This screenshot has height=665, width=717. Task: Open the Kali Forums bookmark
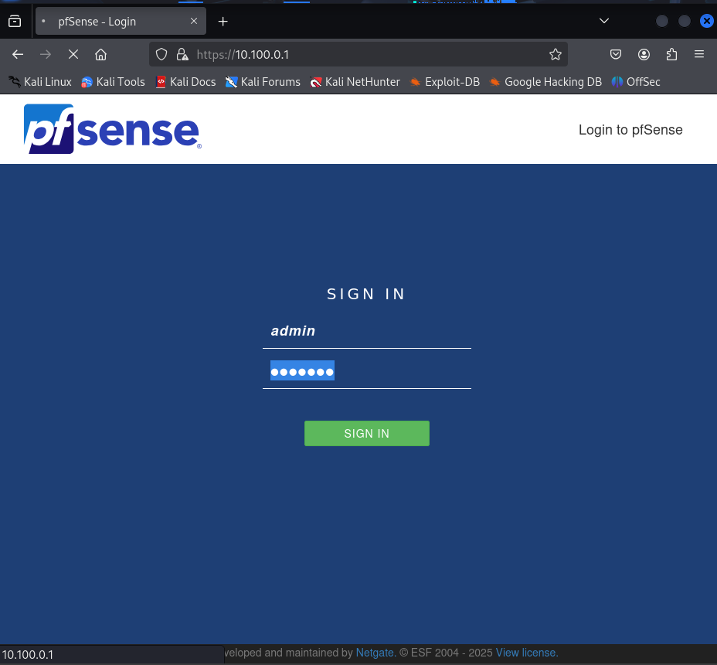(x=263, y=82)
